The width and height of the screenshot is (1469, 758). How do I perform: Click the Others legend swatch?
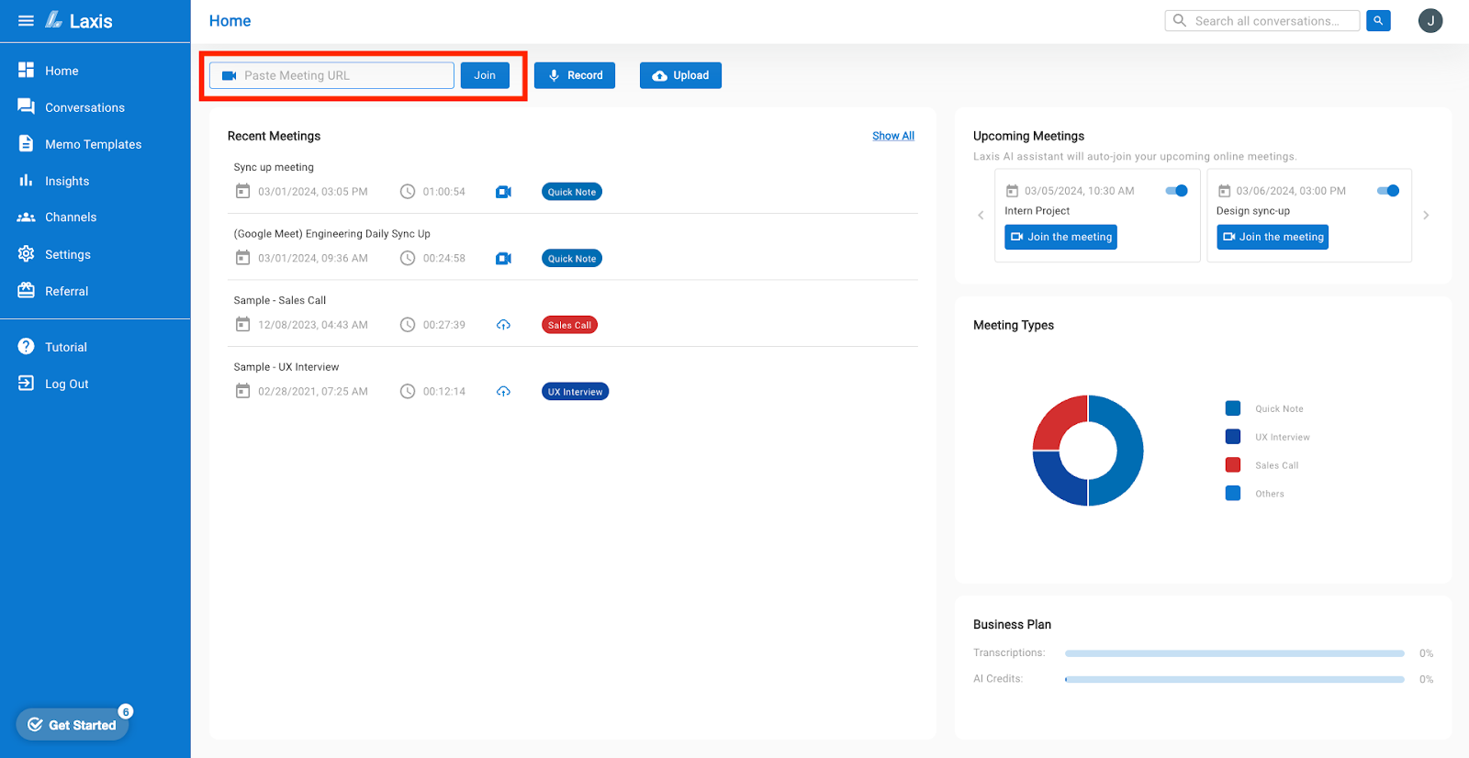point(1233,494)
